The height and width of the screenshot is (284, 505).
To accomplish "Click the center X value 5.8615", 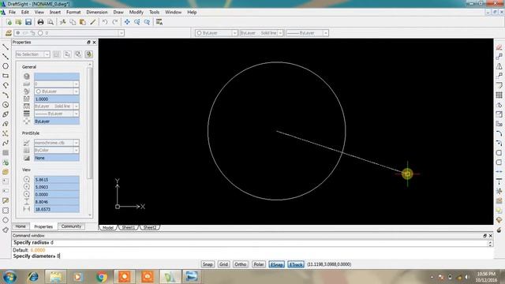I will click(x=56, y=180).
